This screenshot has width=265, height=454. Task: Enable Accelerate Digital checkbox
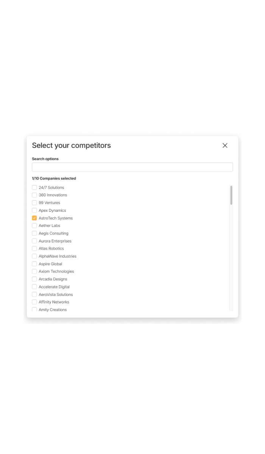pos(34,287)
